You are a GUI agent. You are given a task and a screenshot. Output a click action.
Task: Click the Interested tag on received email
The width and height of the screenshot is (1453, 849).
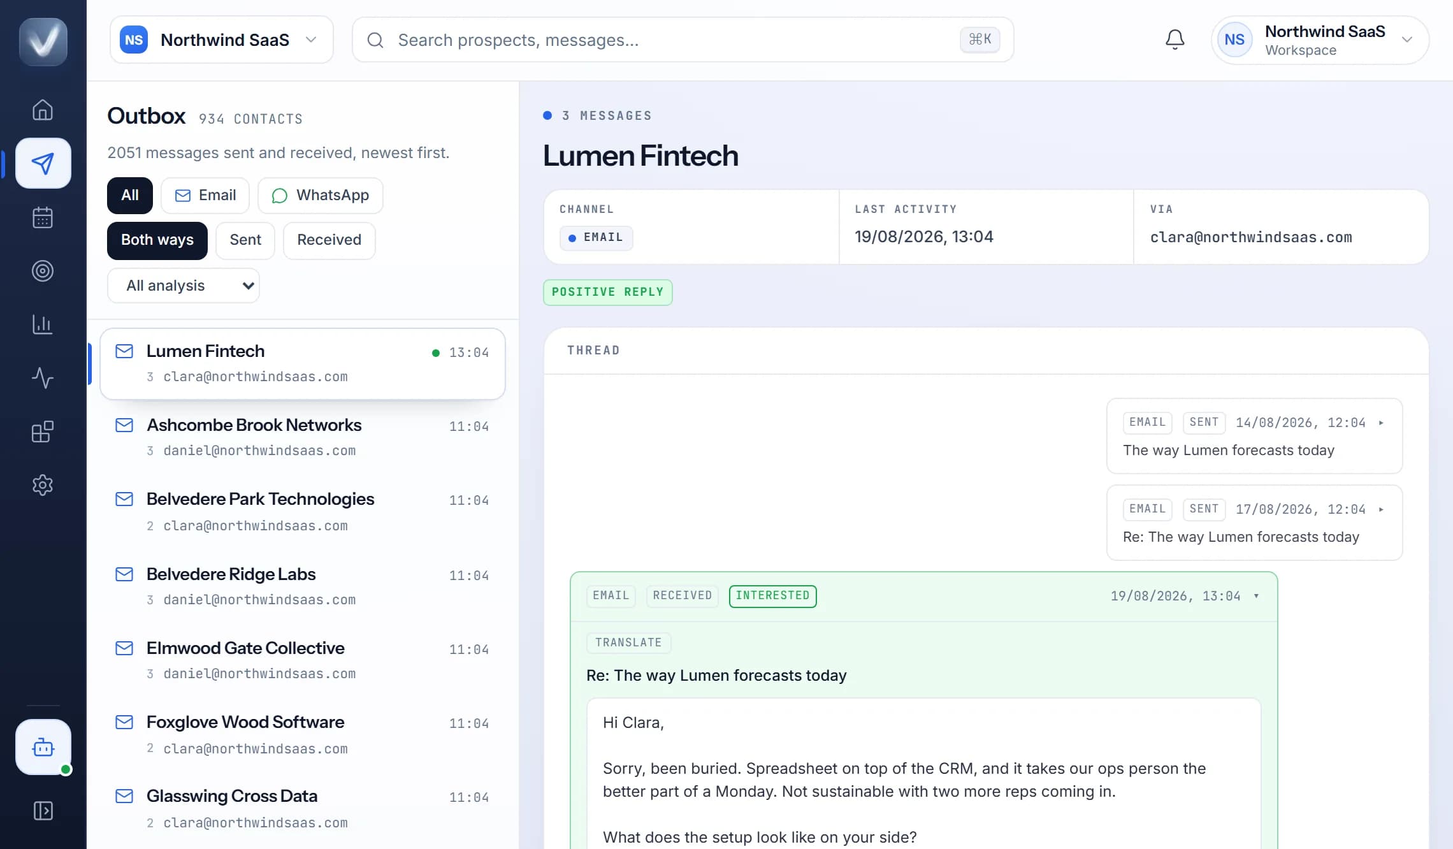coord(772,596)
